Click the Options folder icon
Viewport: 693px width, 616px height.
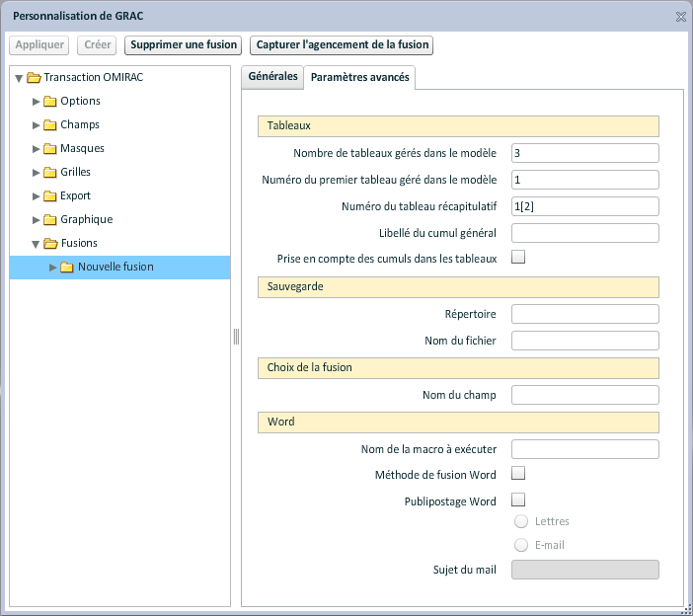tap(49, 101)
